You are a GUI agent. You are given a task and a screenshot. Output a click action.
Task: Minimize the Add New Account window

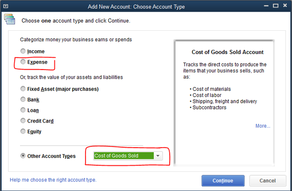pos(266,6)
